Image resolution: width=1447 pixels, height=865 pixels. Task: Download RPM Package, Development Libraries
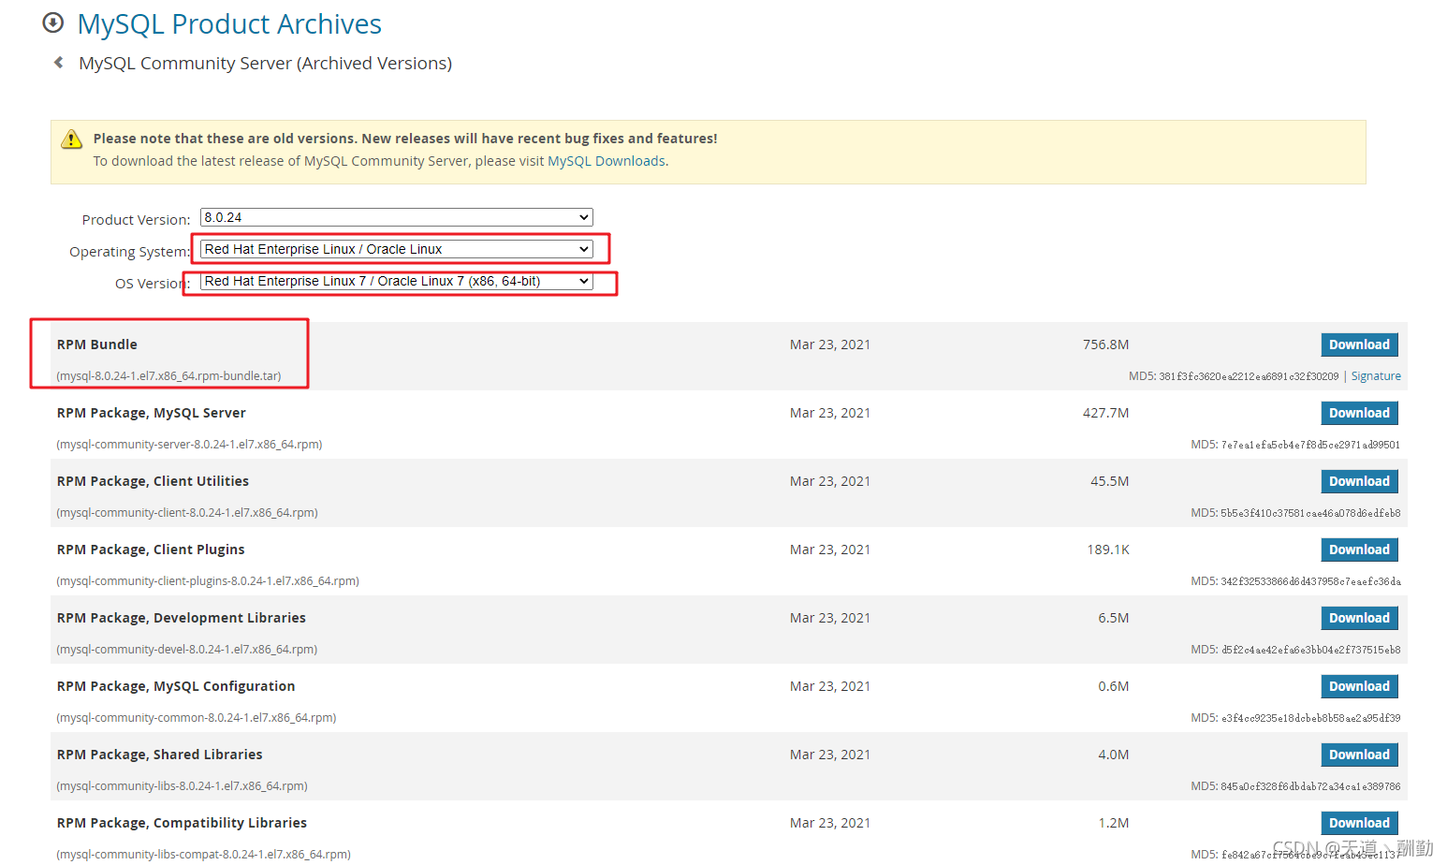(x=1360, y=618)
